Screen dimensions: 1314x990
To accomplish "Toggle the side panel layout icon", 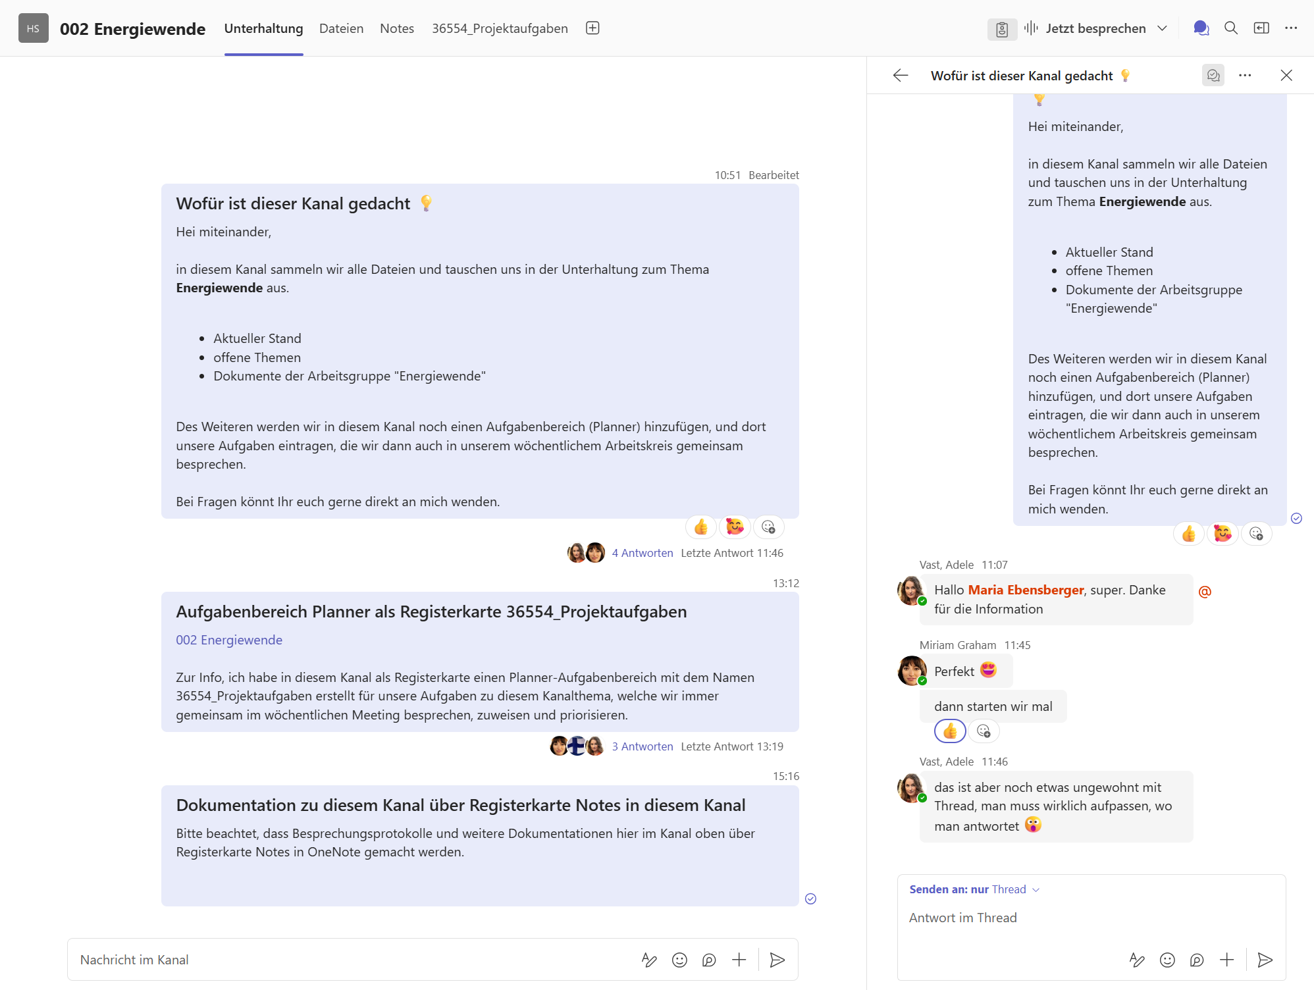I will pyautogui.click(x=1261, y=28).
